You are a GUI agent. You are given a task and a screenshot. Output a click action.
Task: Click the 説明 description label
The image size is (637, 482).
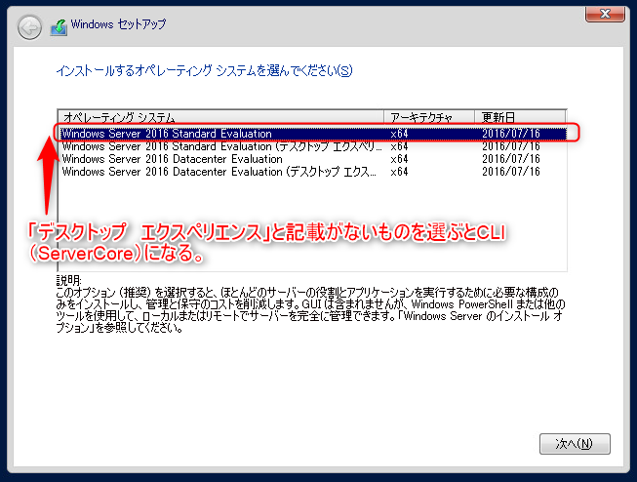point(68,280)
